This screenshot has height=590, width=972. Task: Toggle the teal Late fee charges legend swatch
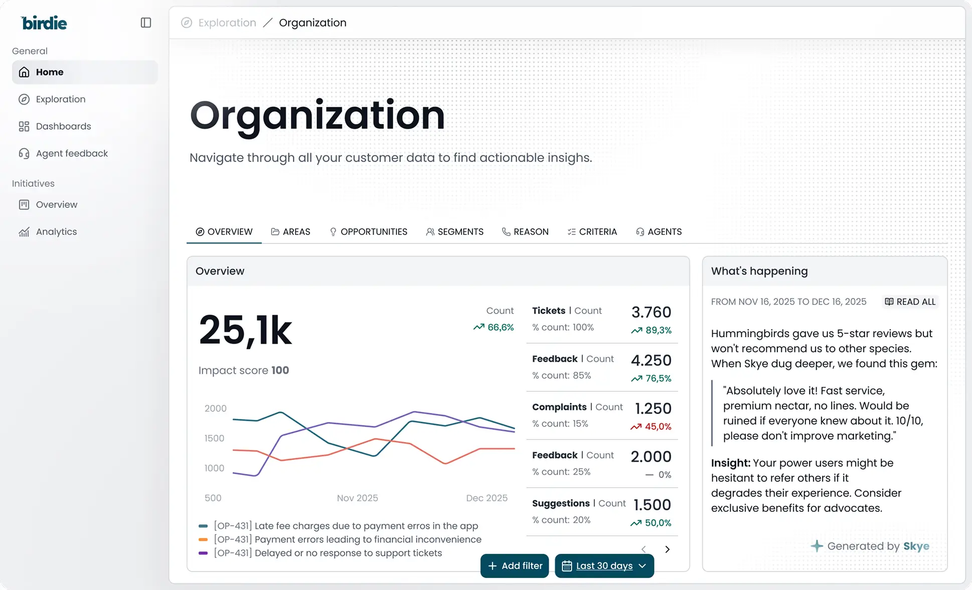203,526
